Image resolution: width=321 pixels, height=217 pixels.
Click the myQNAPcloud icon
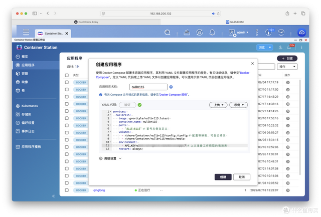[x=301, y=32]
